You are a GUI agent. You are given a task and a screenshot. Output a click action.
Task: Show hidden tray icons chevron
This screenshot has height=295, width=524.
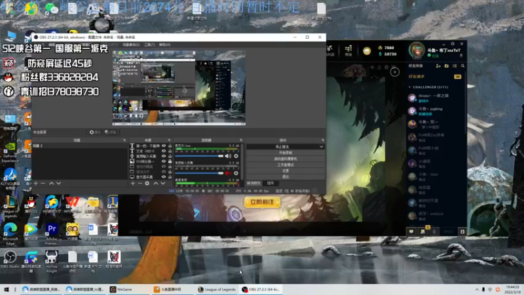click(x=477, y=290)
